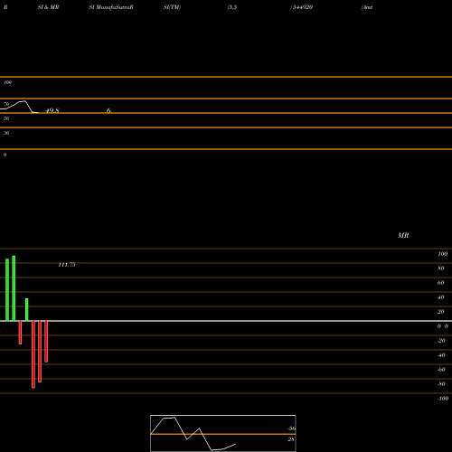
Task: Click the MR axis label '-60'
Action: point(441,370)
